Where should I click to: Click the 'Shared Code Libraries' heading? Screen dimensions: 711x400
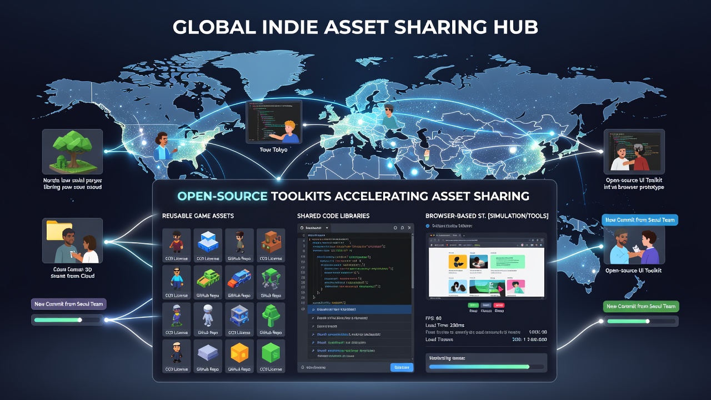point(333,216)
